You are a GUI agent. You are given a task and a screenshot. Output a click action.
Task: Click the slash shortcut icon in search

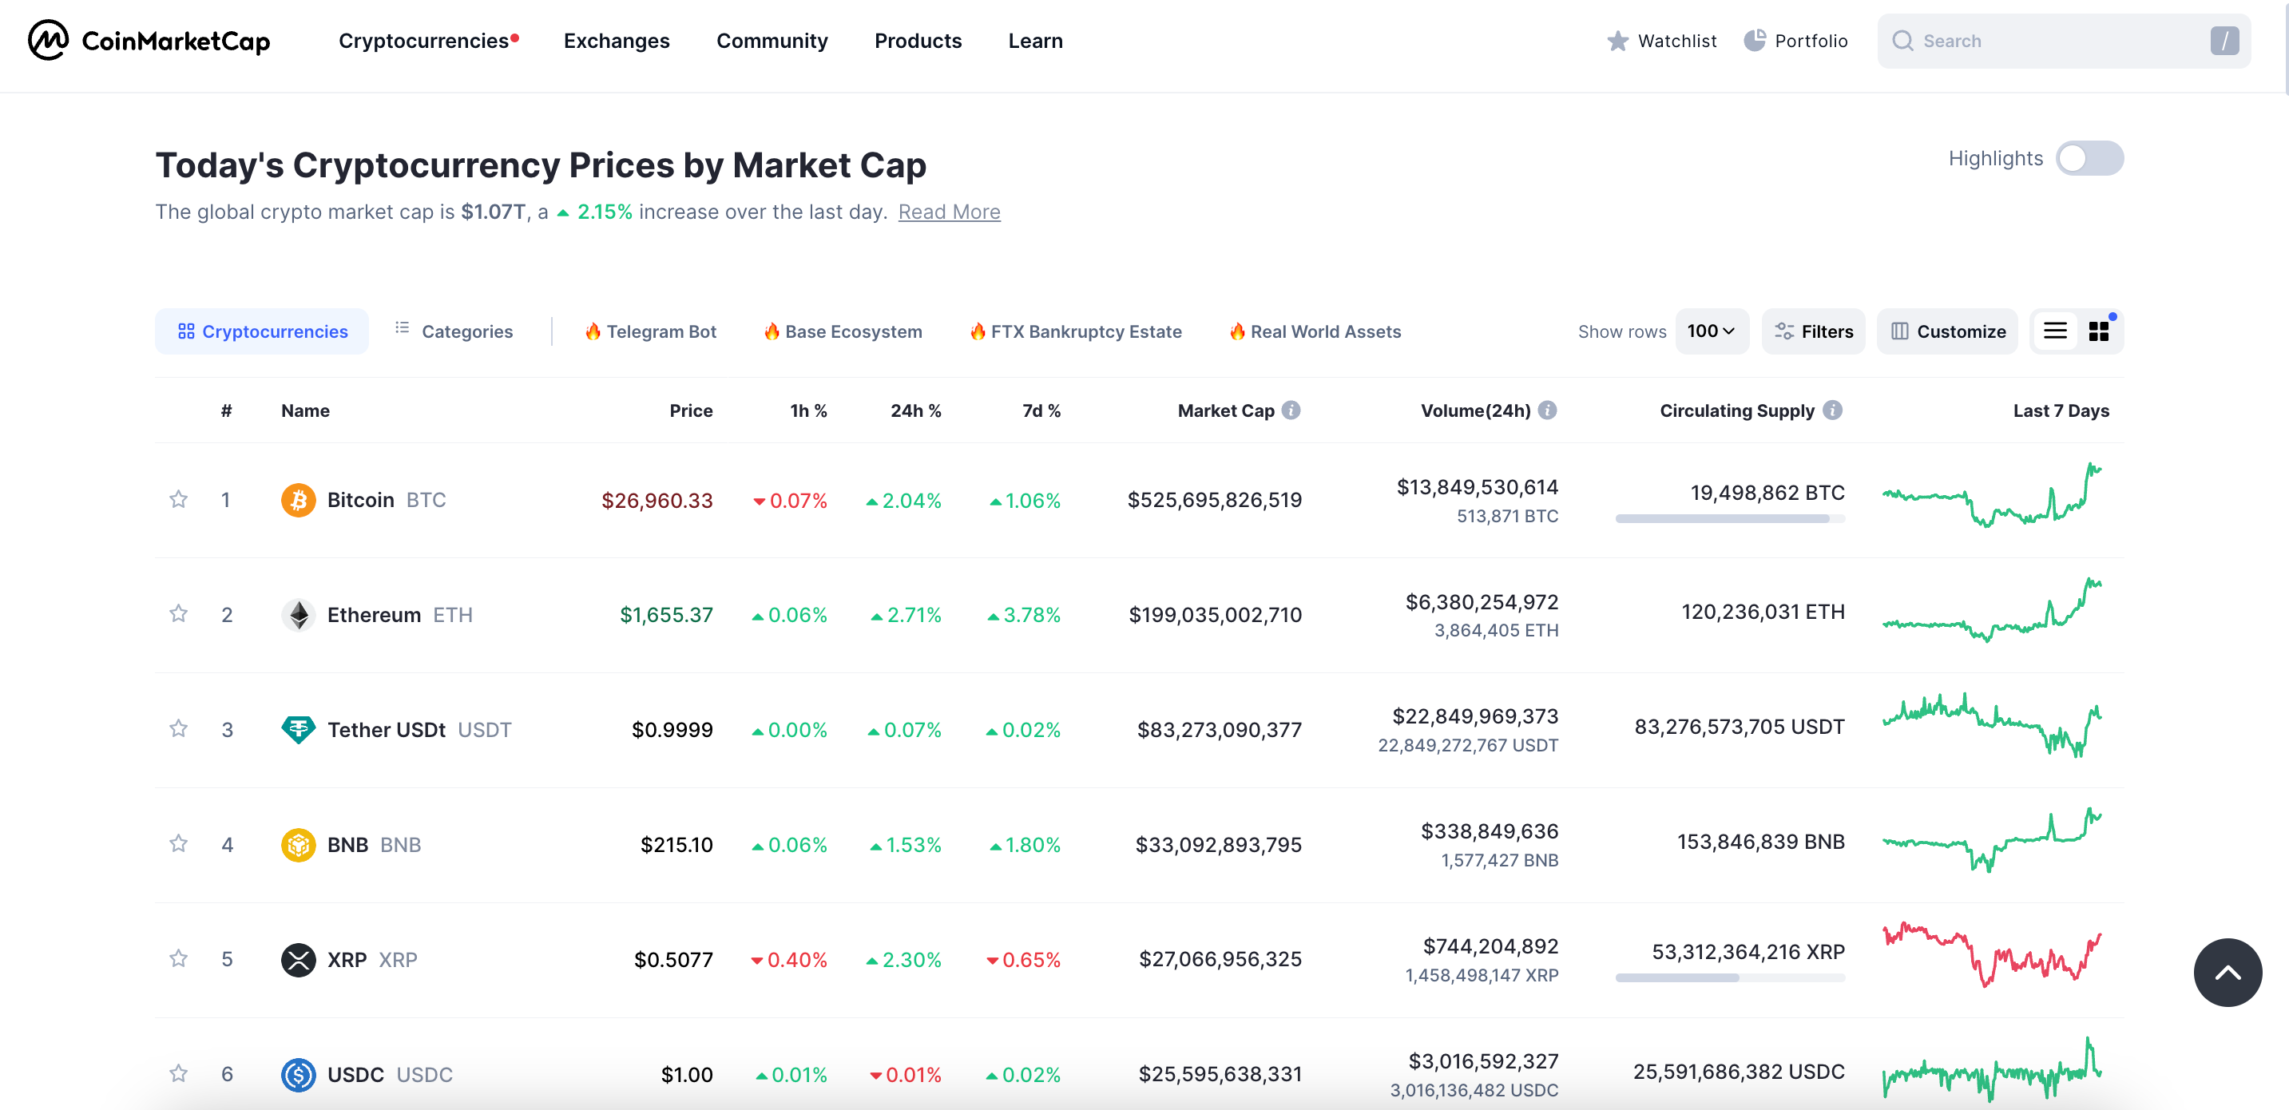click(x=2224, y=41)
